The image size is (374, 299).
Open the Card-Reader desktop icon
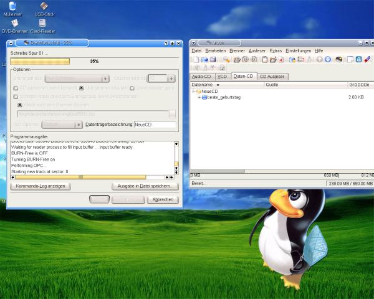point(42,23)
